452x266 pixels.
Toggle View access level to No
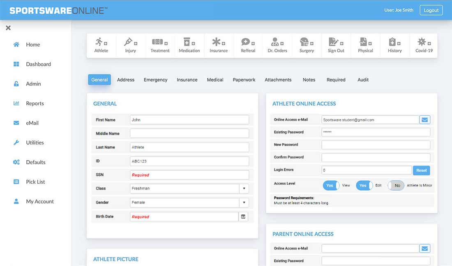[x=331, y=185]
